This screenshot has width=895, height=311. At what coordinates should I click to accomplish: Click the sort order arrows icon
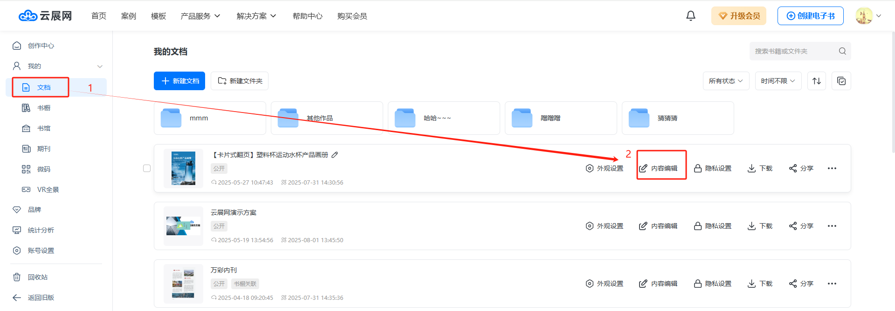tap(816, 81)
